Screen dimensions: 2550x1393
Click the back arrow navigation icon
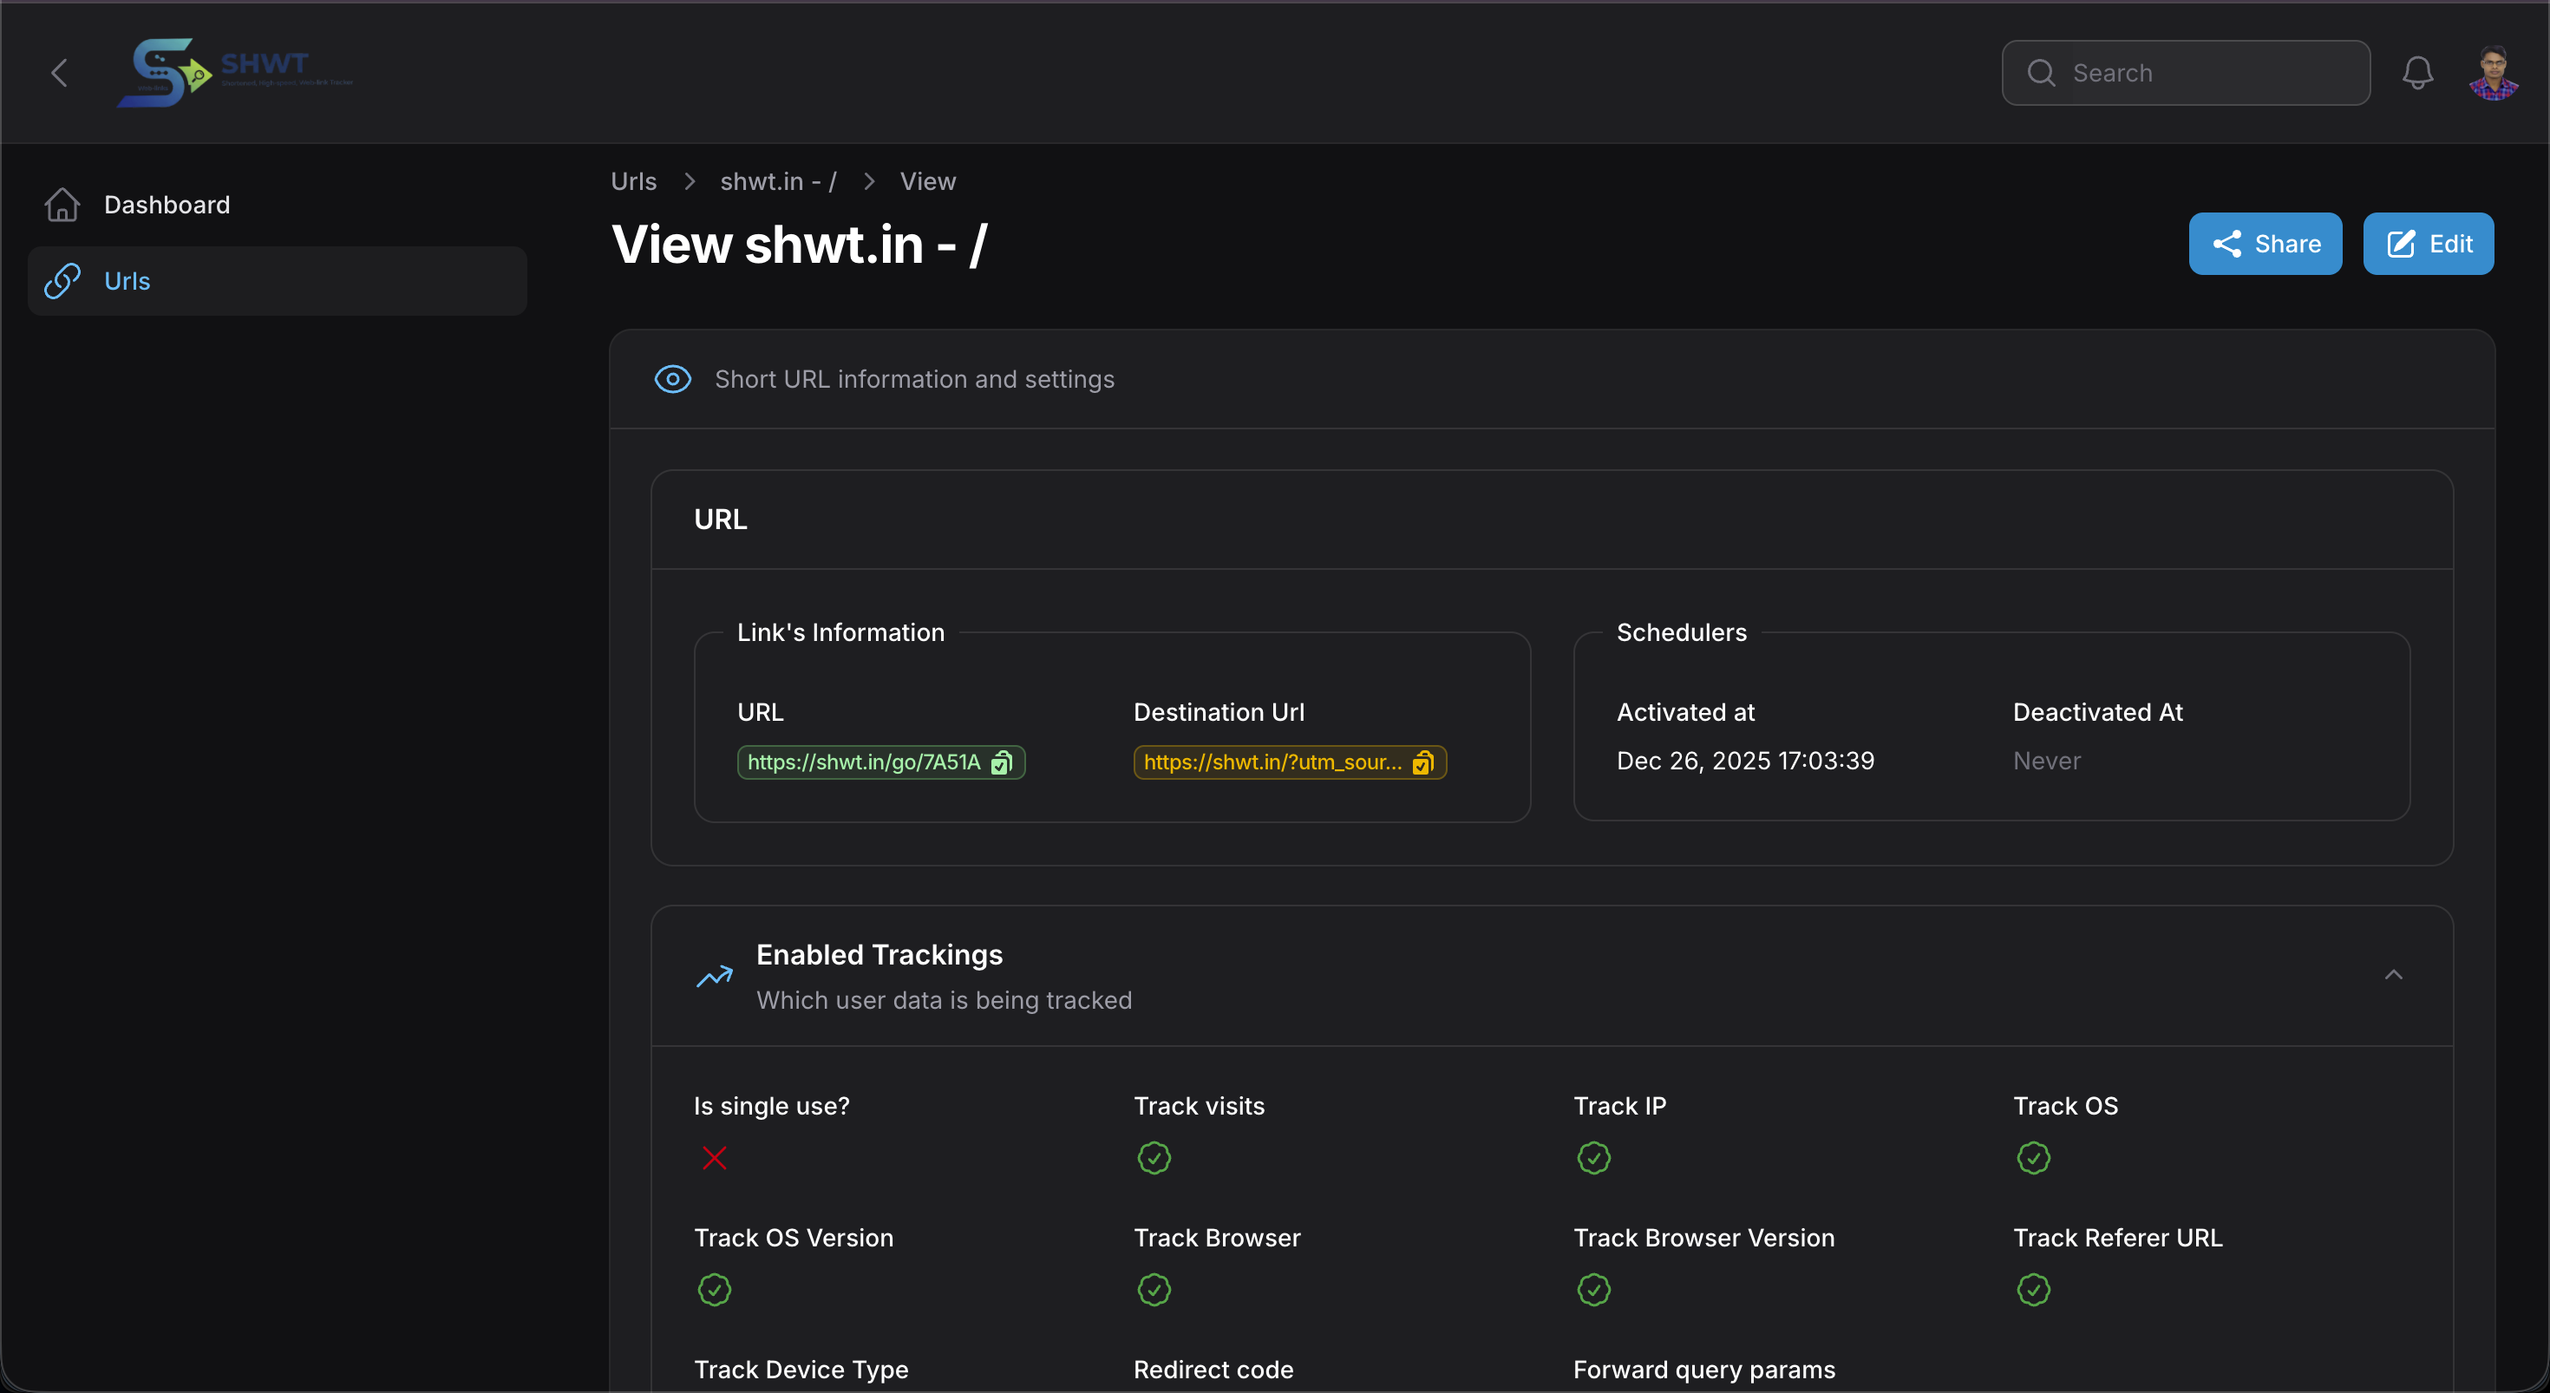[58, 72]
